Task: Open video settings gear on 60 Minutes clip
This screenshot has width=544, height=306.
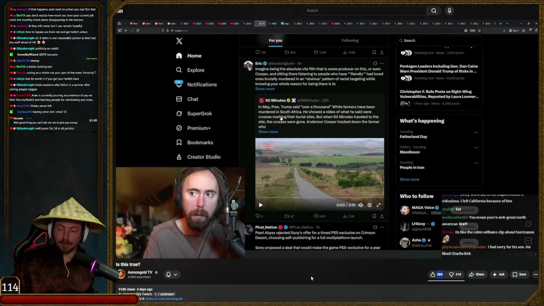Action: [369, 205]
